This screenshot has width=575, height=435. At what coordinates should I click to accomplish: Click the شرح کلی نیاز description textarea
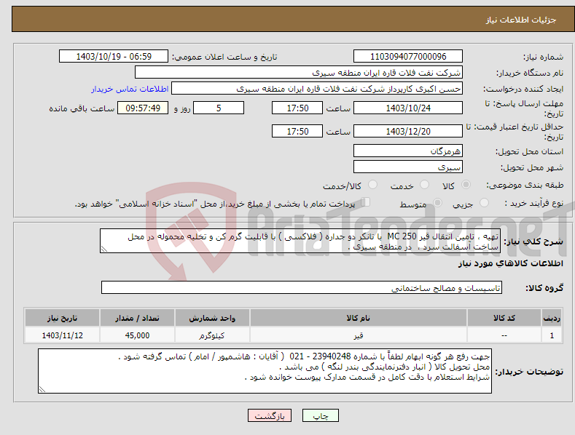[300, 241]
